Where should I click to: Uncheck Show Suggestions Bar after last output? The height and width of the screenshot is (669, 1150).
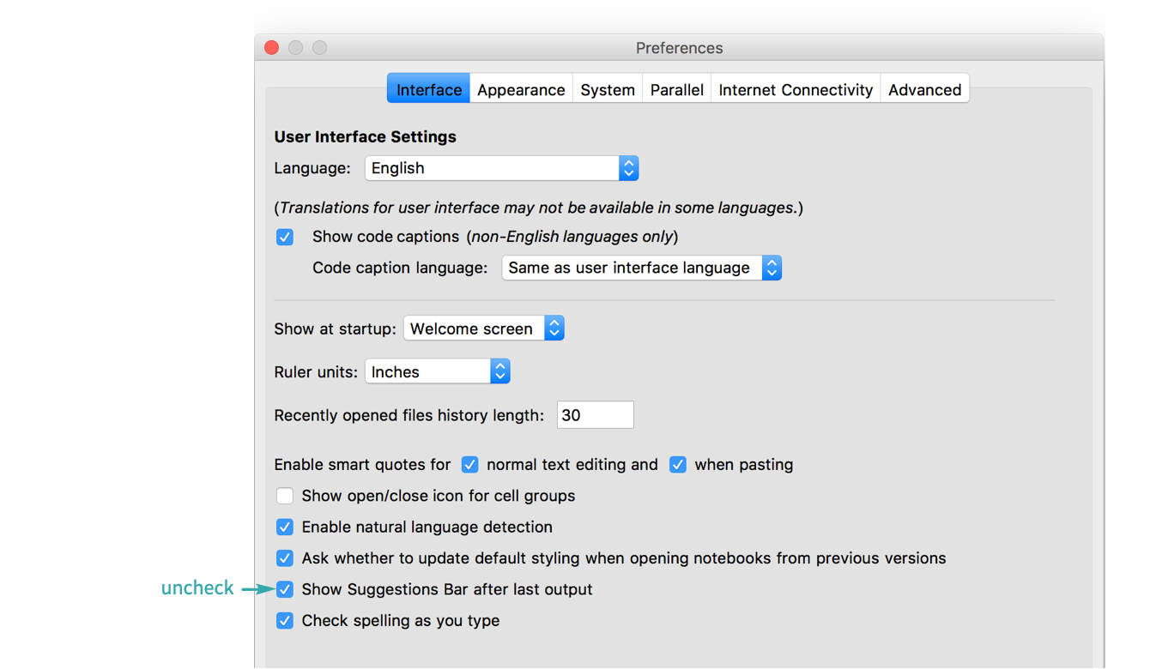pos(285,589)
